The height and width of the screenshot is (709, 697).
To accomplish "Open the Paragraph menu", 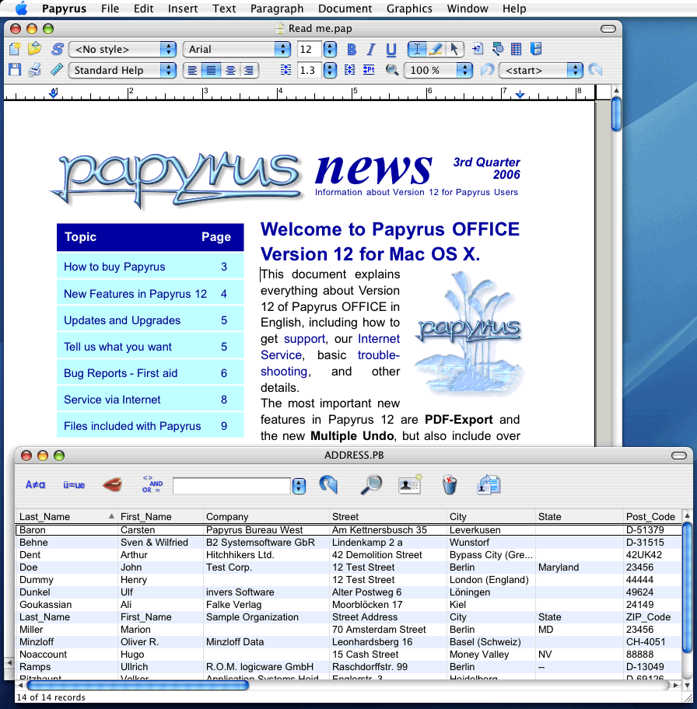I will (x=277, y=9).
